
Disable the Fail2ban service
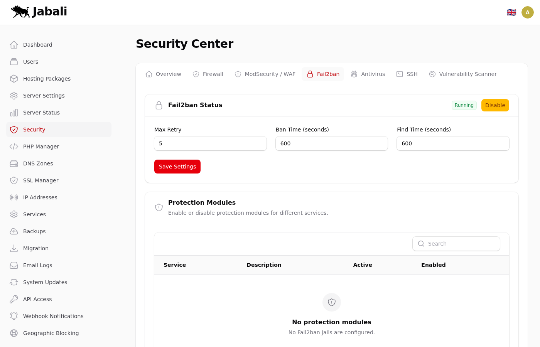coord(495,105)
